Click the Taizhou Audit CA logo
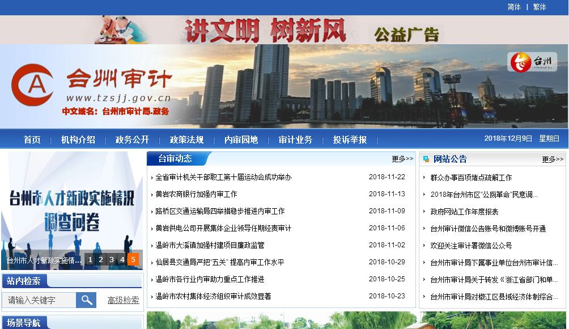Image resolution: width=569 pixels, height=329 pixels. (x=33, y=86)
